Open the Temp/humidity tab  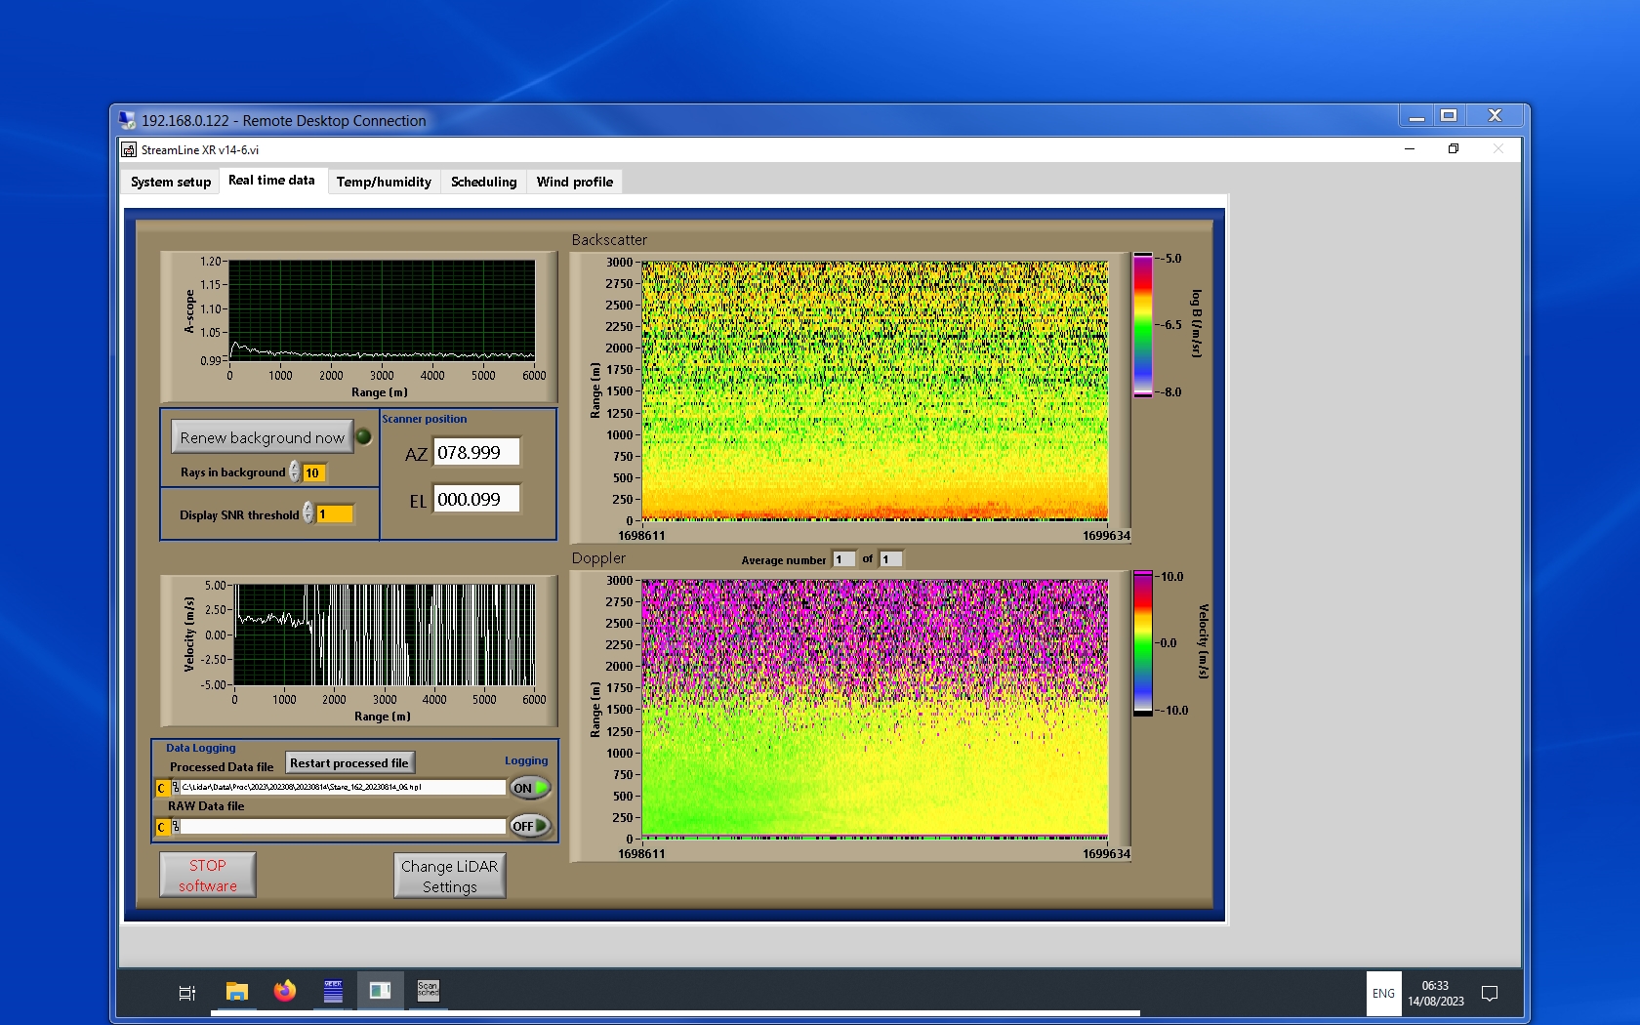384,182
